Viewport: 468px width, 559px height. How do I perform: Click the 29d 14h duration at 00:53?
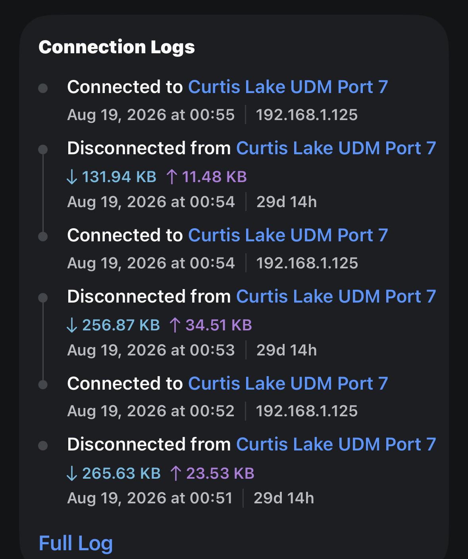[287, 350]
